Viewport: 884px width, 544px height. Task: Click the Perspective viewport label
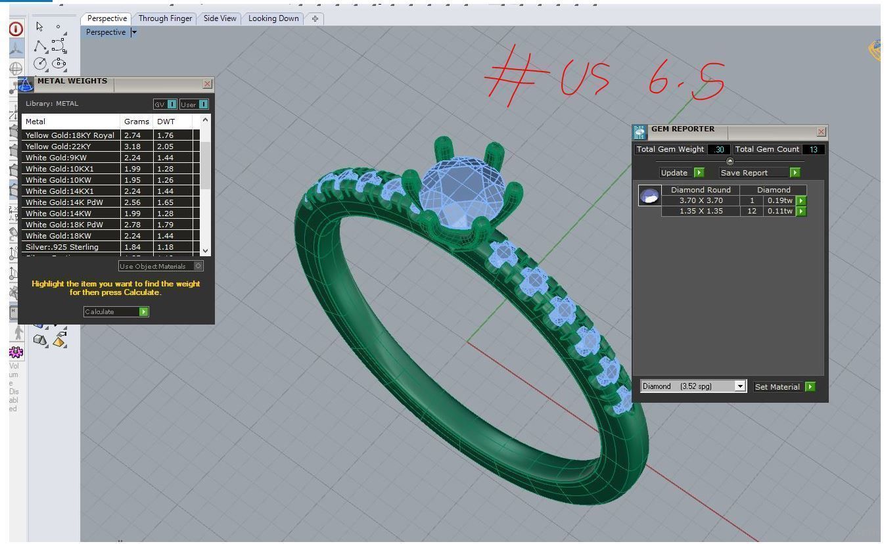point(106,32)
